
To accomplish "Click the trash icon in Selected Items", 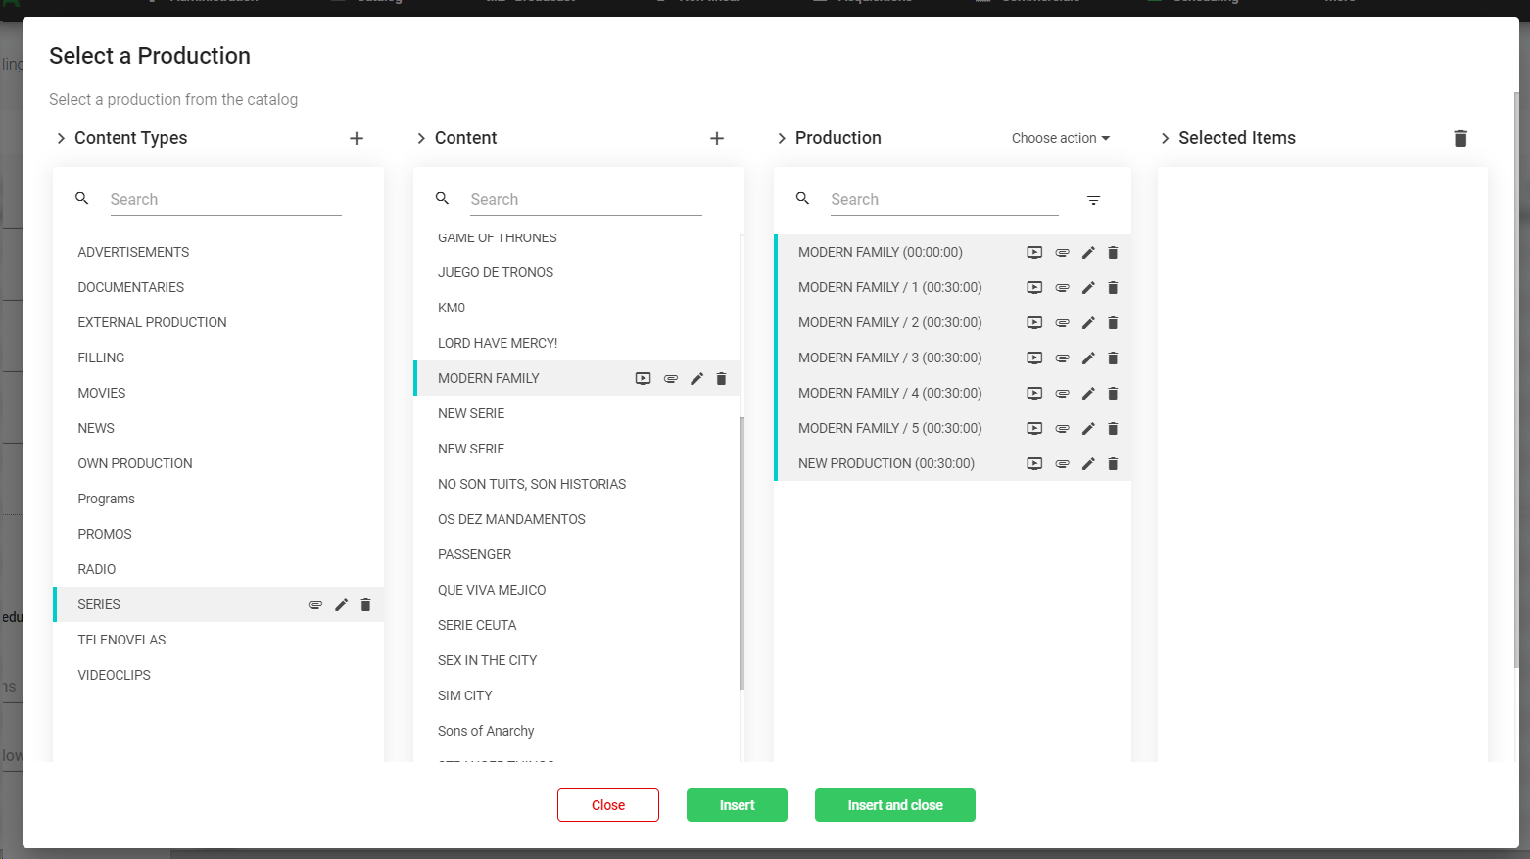I will pyautogui.click(x=1459, y=138).
